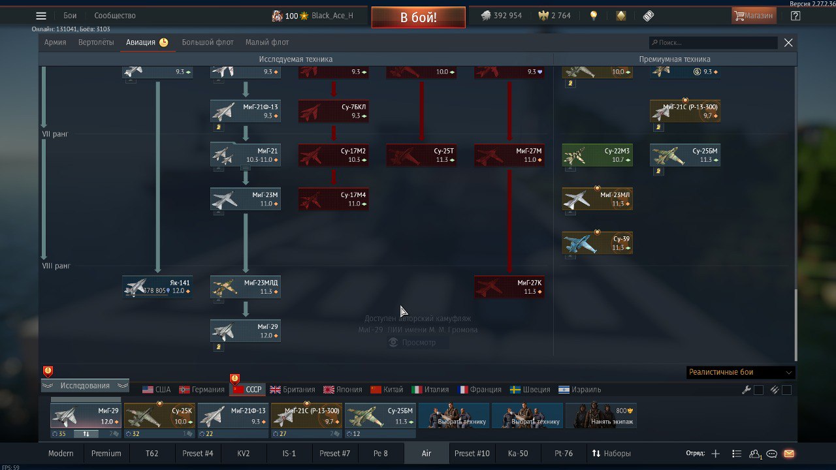Select the premium Су-39 card
This screenshot has width=836, height=470.
[x=598, y=243]
